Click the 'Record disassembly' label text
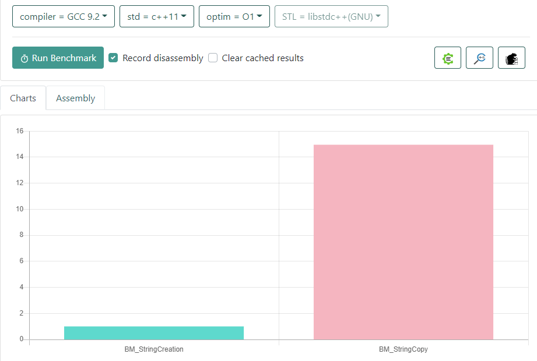This screenshot has width=537, height=361. pyautogui.click(x=163, y=58)
